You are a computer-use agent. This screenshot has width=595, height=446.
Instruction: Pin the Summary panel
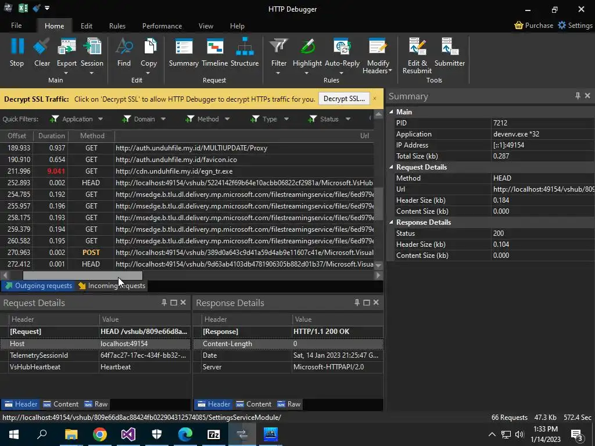click(x=578, y=96)
